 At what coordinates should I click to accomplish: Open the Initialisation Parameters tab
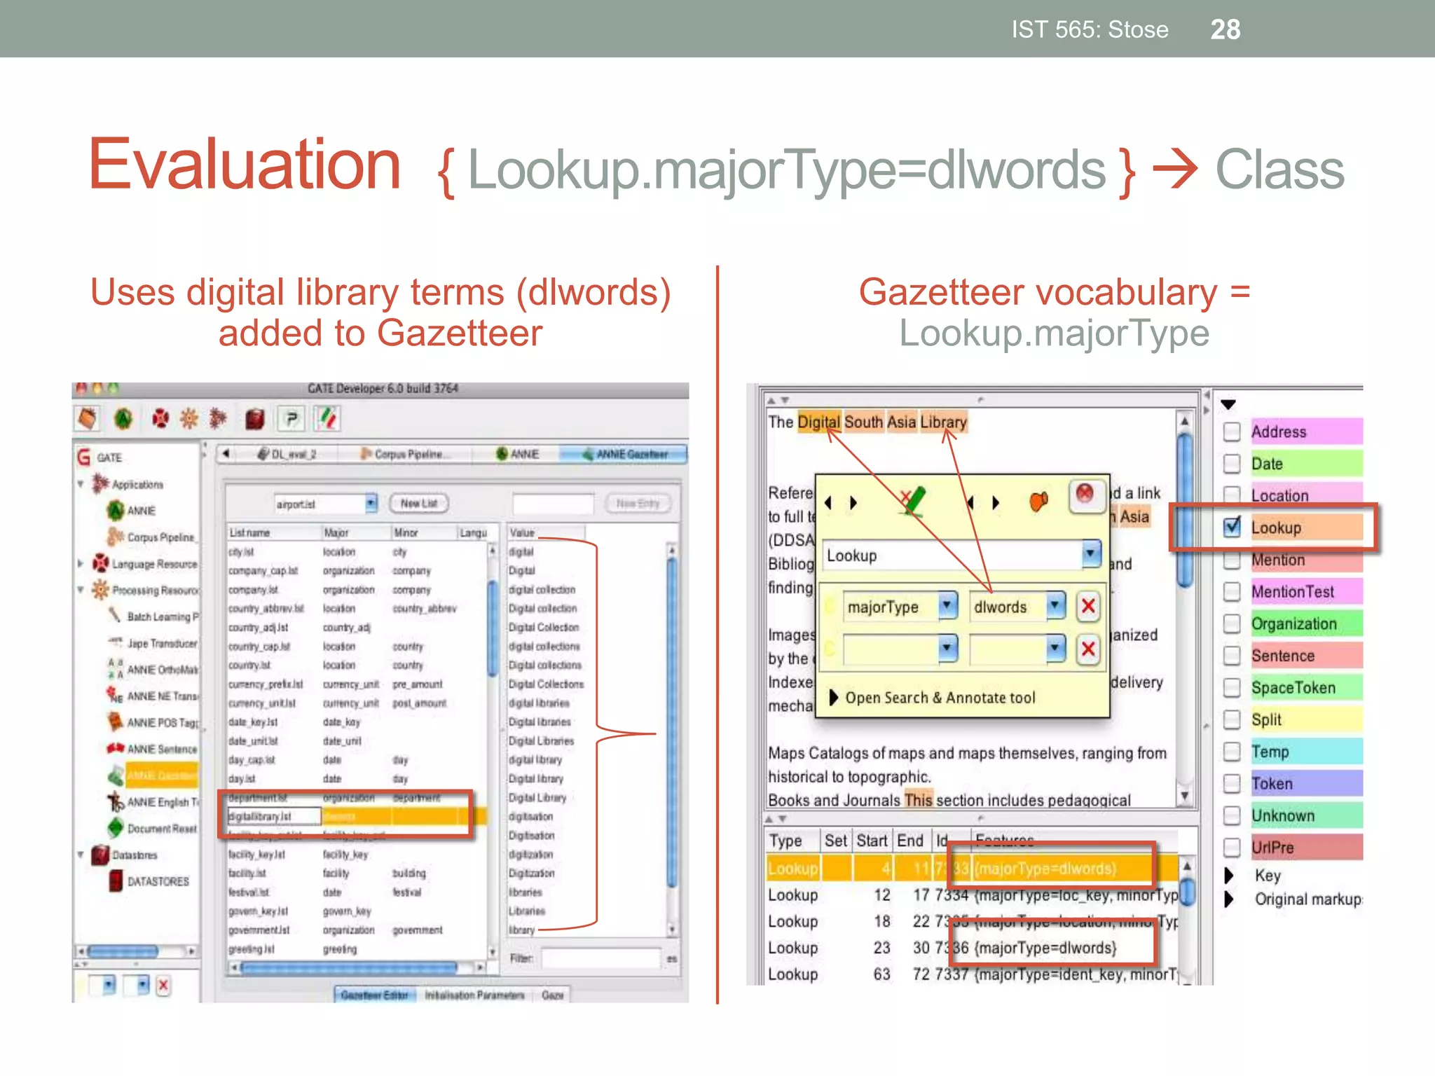(474, 995)
